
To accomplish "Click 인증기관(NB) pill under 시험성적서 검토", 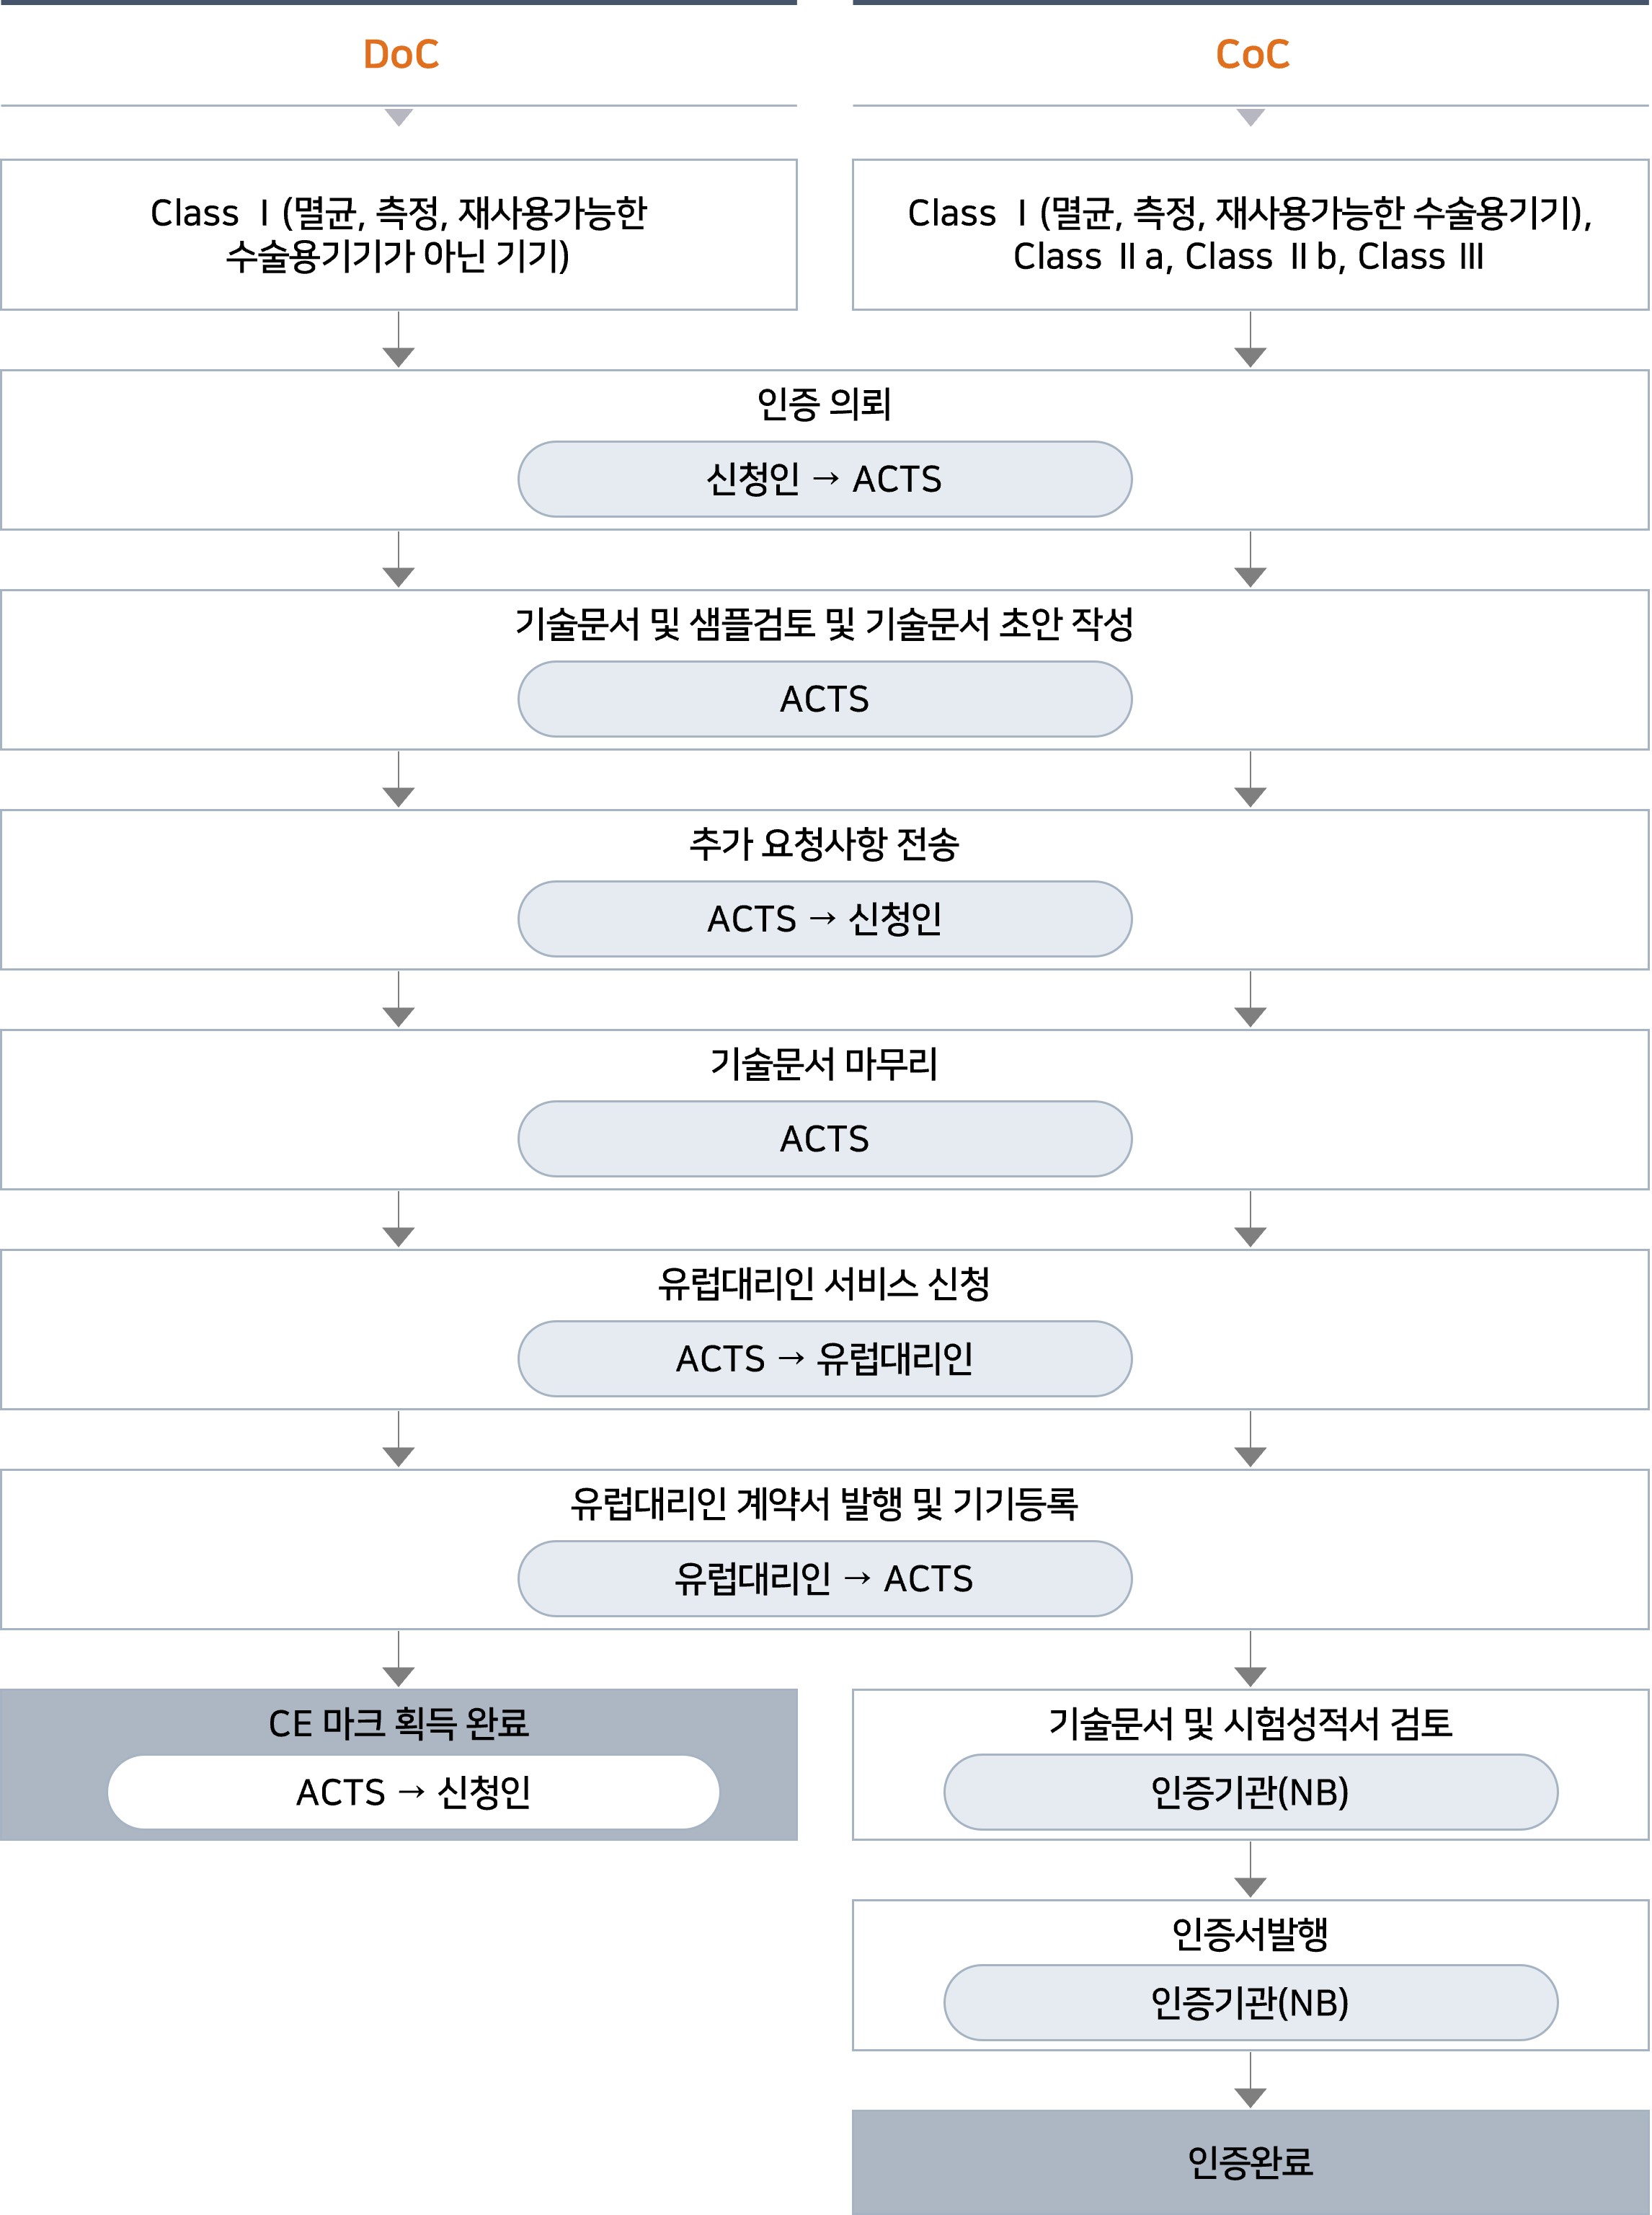I will click(x=1250, y=1792).
